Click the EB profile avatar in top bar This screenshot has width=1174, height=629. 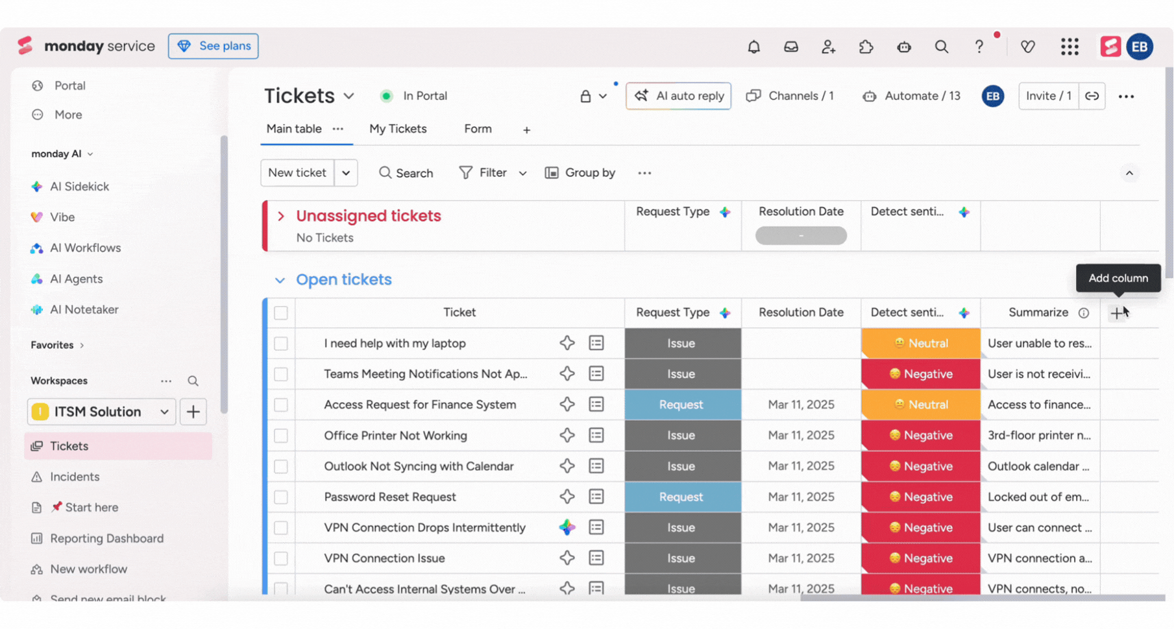pos(1140,47)
